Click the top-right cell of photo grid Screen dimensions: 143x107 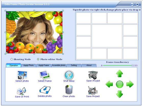[x=130, y=18]
